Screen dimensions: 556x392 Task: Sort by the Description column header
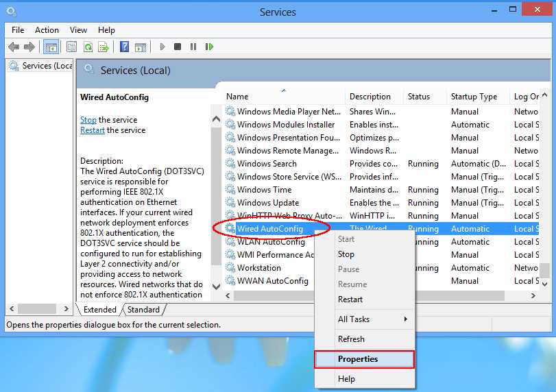[374, 97]
